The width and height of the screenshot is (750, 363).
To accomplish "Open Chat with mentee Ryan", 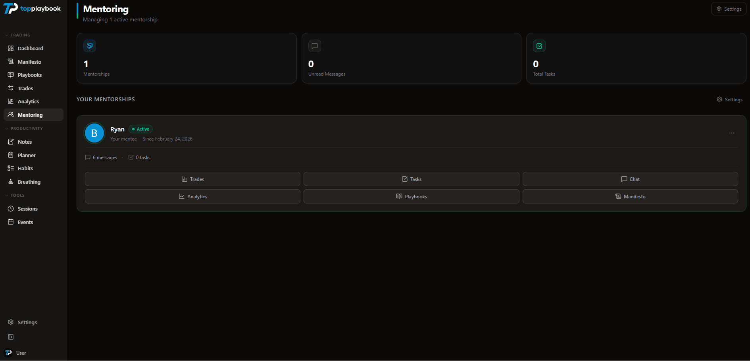I will tap(630, 179).
